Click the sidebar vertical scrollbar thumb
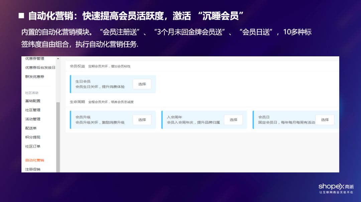Screen dimensions: 361x202 58,137
